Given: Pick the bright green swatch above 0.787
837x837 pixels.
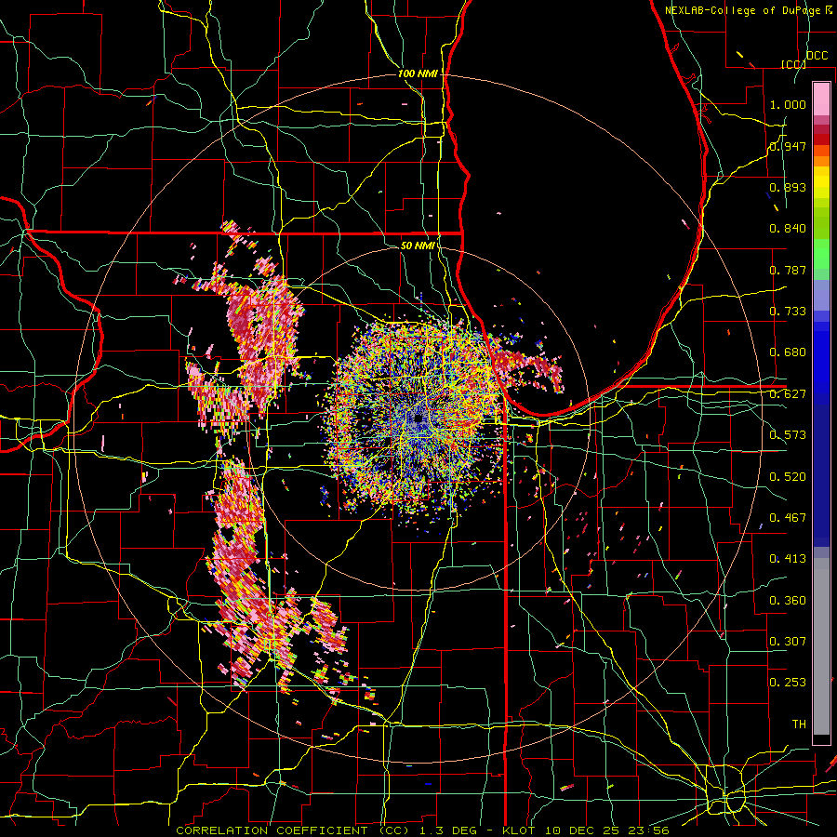Looking at the screenshot, I should 821,254.
